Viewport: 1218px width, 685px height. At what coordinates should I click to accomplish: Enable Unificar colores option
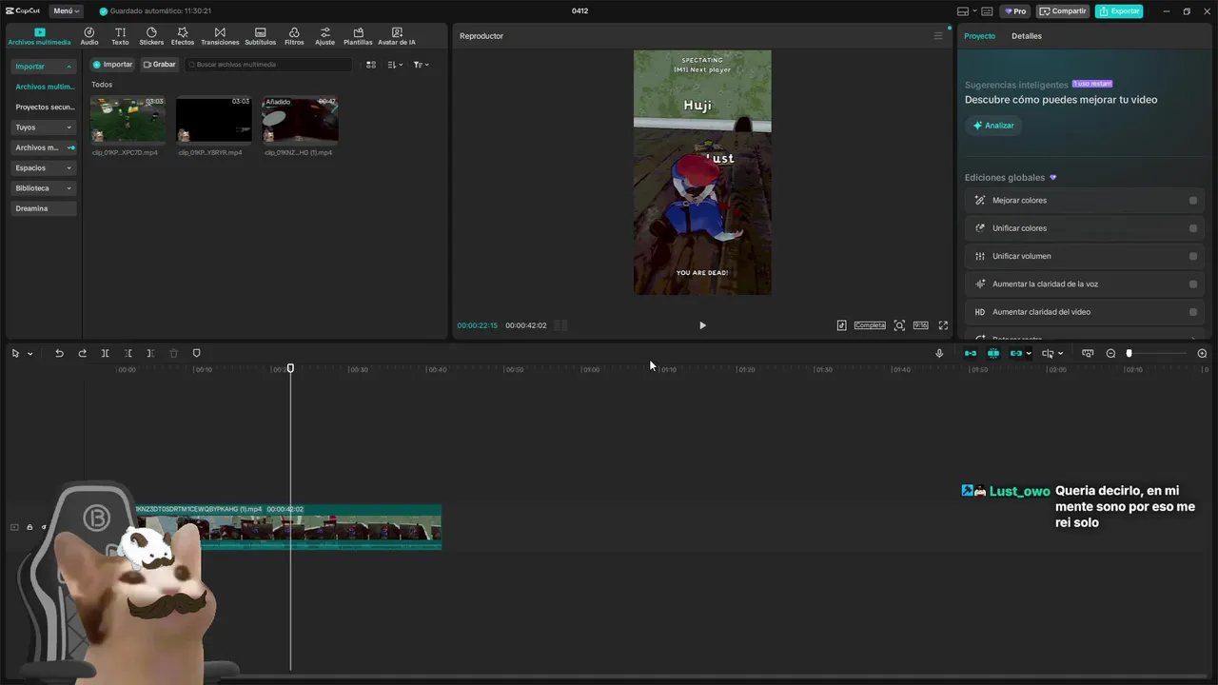coord(1193,228)
